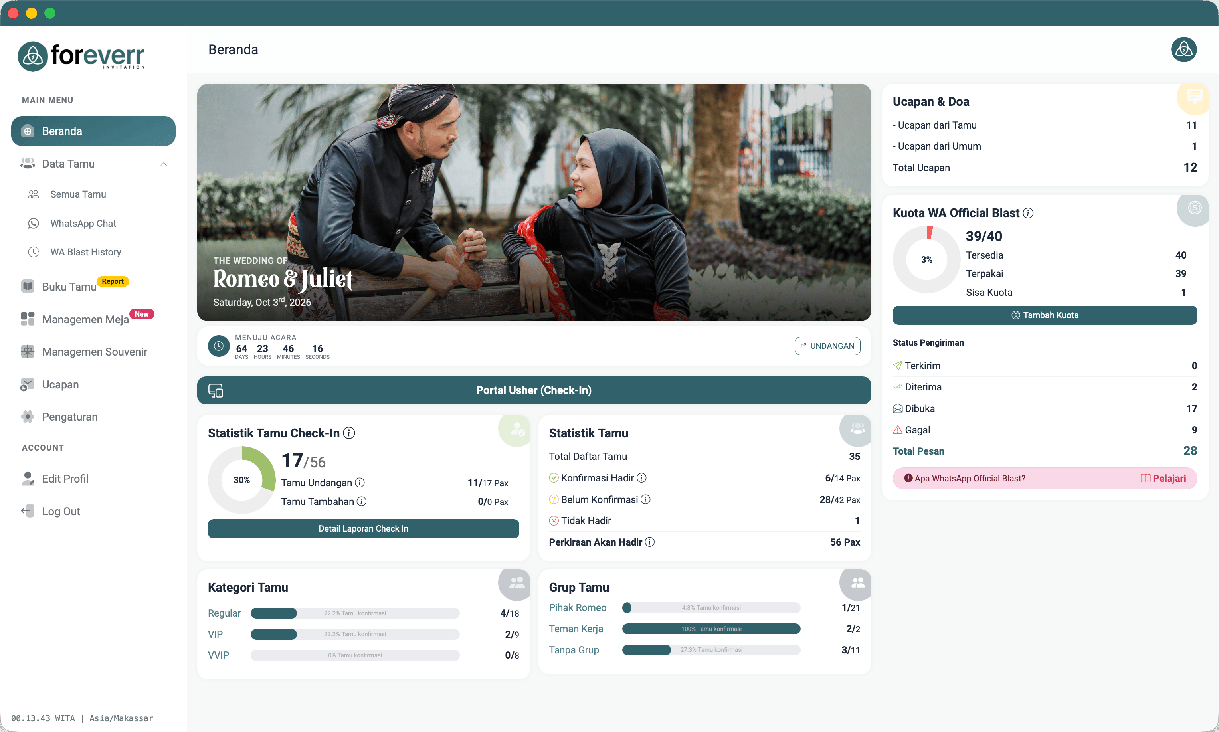Click the device icon on Portal Usher bar
This screenshot has height=732, width=1219.
click(x=216, y=390)
